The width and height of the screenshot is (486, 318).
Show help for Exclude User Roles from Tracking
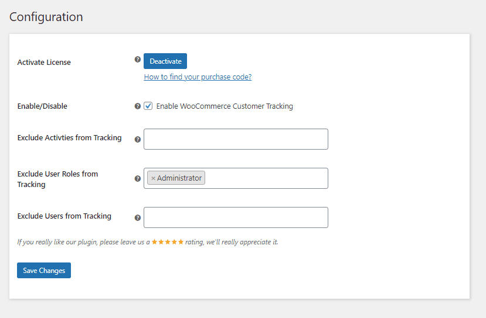pyautogui.click(x=138, y=179)
